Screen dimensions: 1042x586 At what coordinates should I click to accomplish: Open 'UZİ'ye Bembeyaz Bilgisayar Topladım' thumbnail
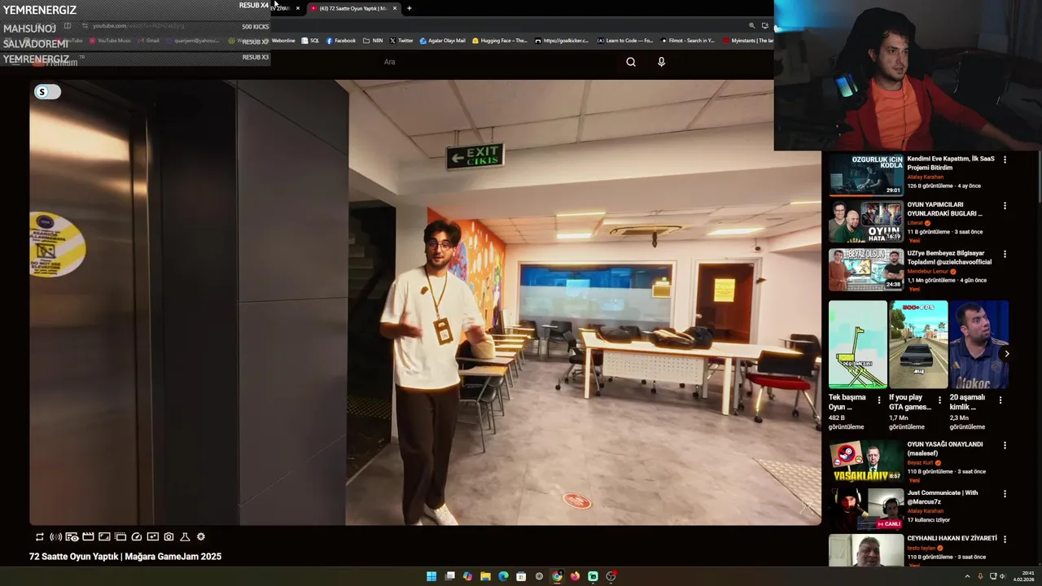pos(865,269)
